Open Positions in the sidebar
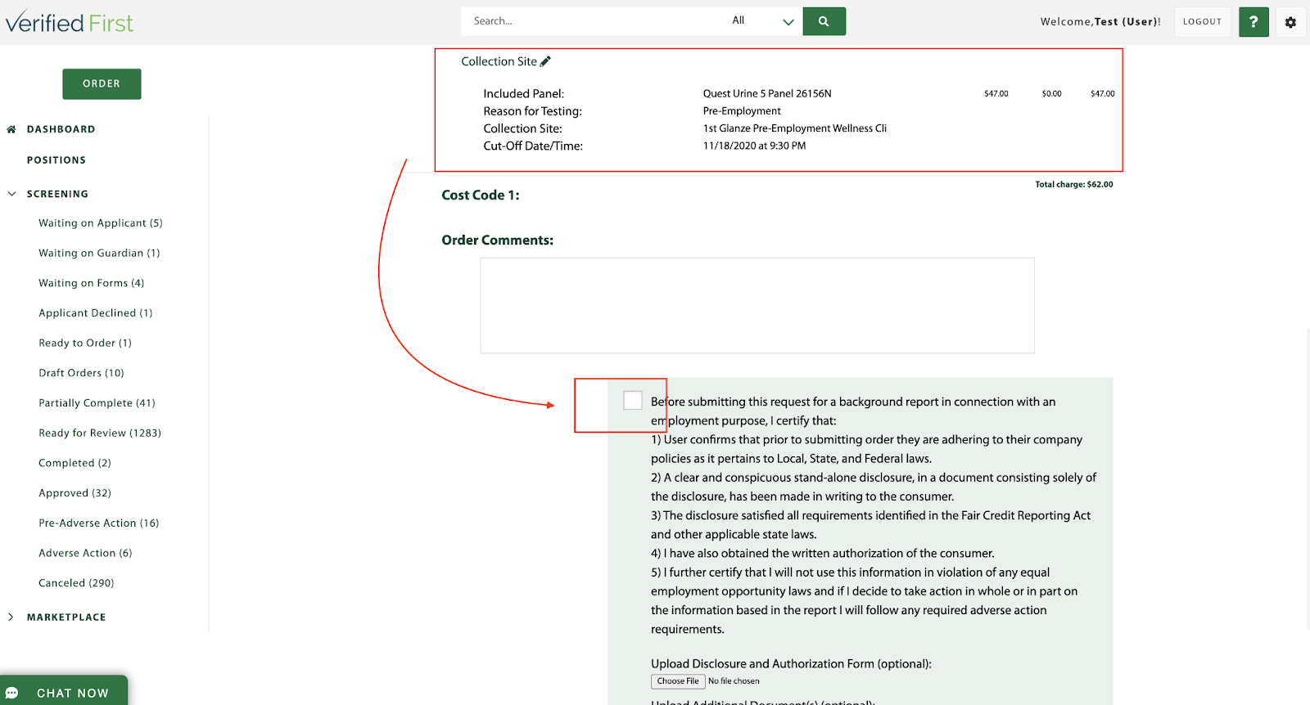The width and height of the screenshot is (1310, 705). [56, 160]
